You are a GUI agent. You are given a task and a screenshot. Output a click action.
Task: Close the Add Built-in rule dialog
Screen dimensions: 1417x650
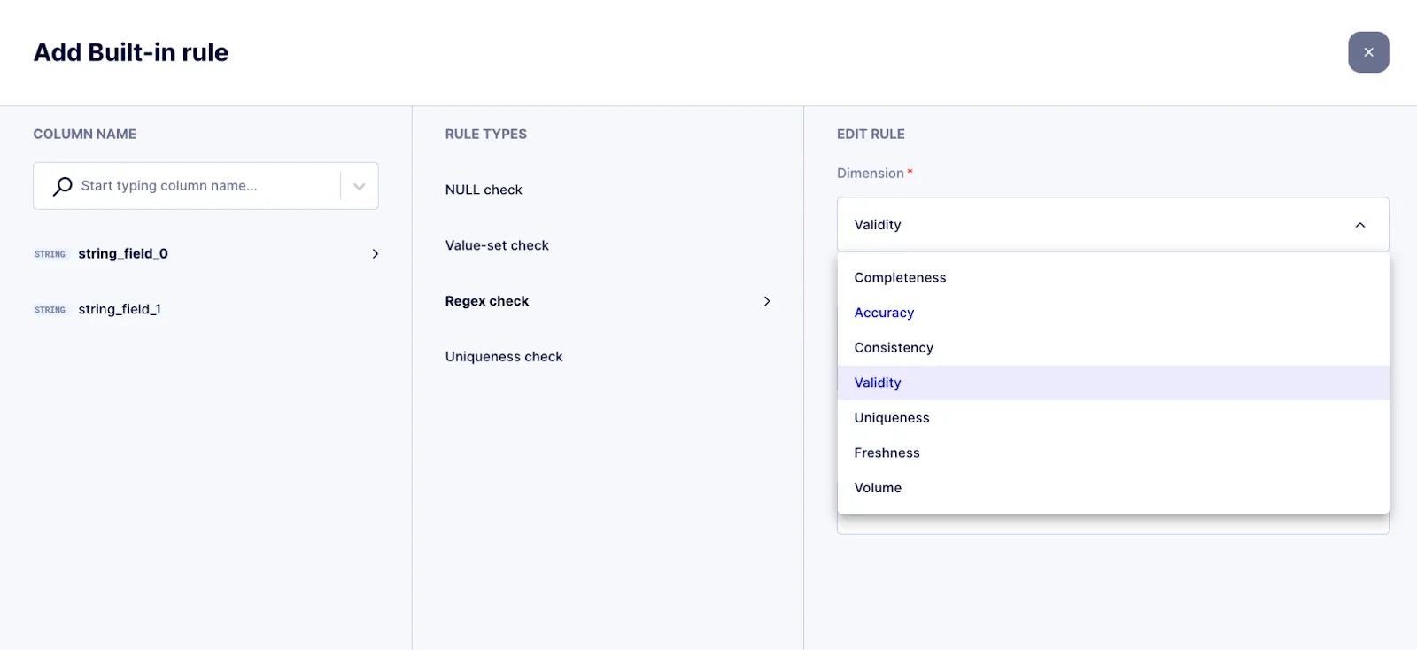[x=1368, y=52]
